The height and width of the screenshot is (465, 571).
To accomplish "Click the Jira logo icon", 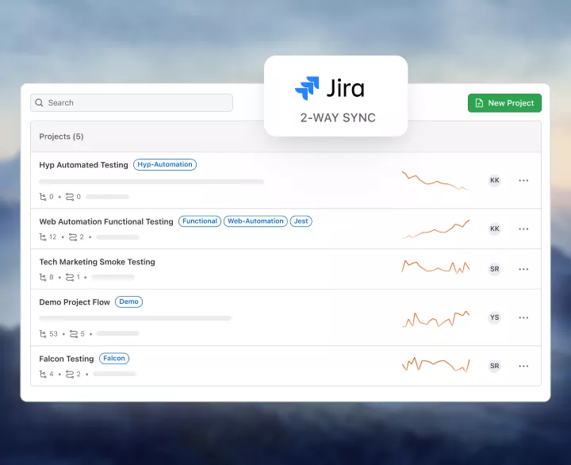I will click(x=307, y=88).
